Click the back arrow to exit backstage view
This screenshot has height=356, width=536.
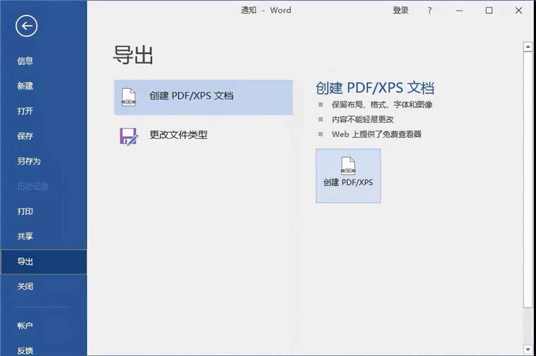[25, 26]
